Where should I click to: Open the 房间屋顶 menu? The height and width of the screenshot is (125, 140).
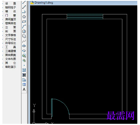(x=10, y=19)
